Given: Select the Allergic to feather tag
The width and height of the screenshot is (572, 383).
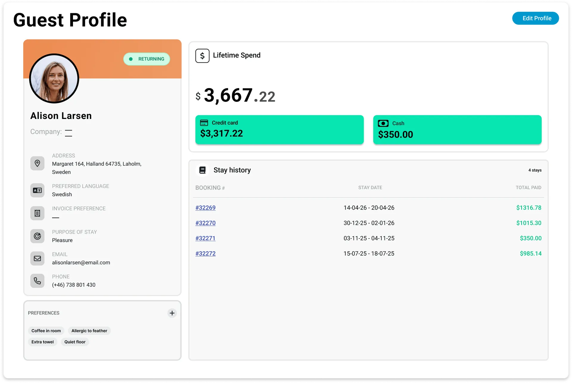Looking at the screenshot, I should tap(89, 331).
